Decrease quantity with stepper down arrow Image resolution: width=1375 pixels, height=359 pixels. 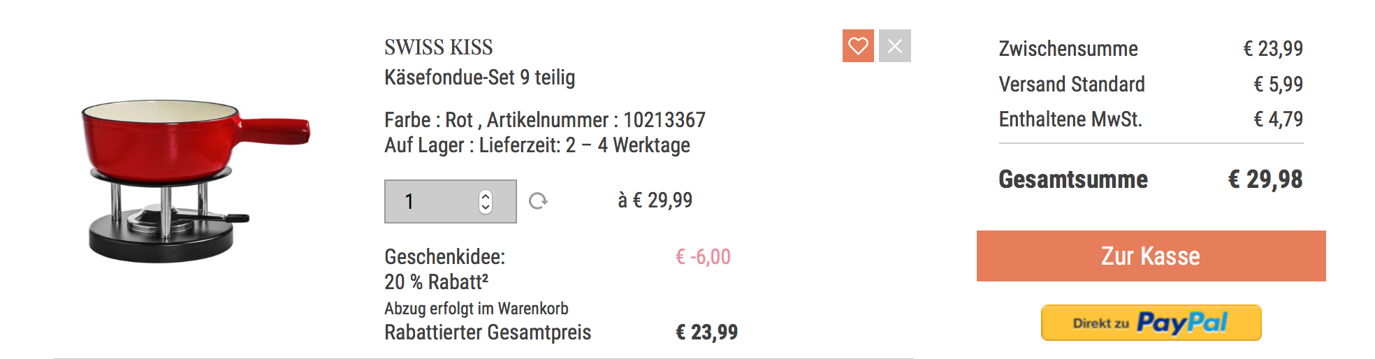tap(486, 207)
